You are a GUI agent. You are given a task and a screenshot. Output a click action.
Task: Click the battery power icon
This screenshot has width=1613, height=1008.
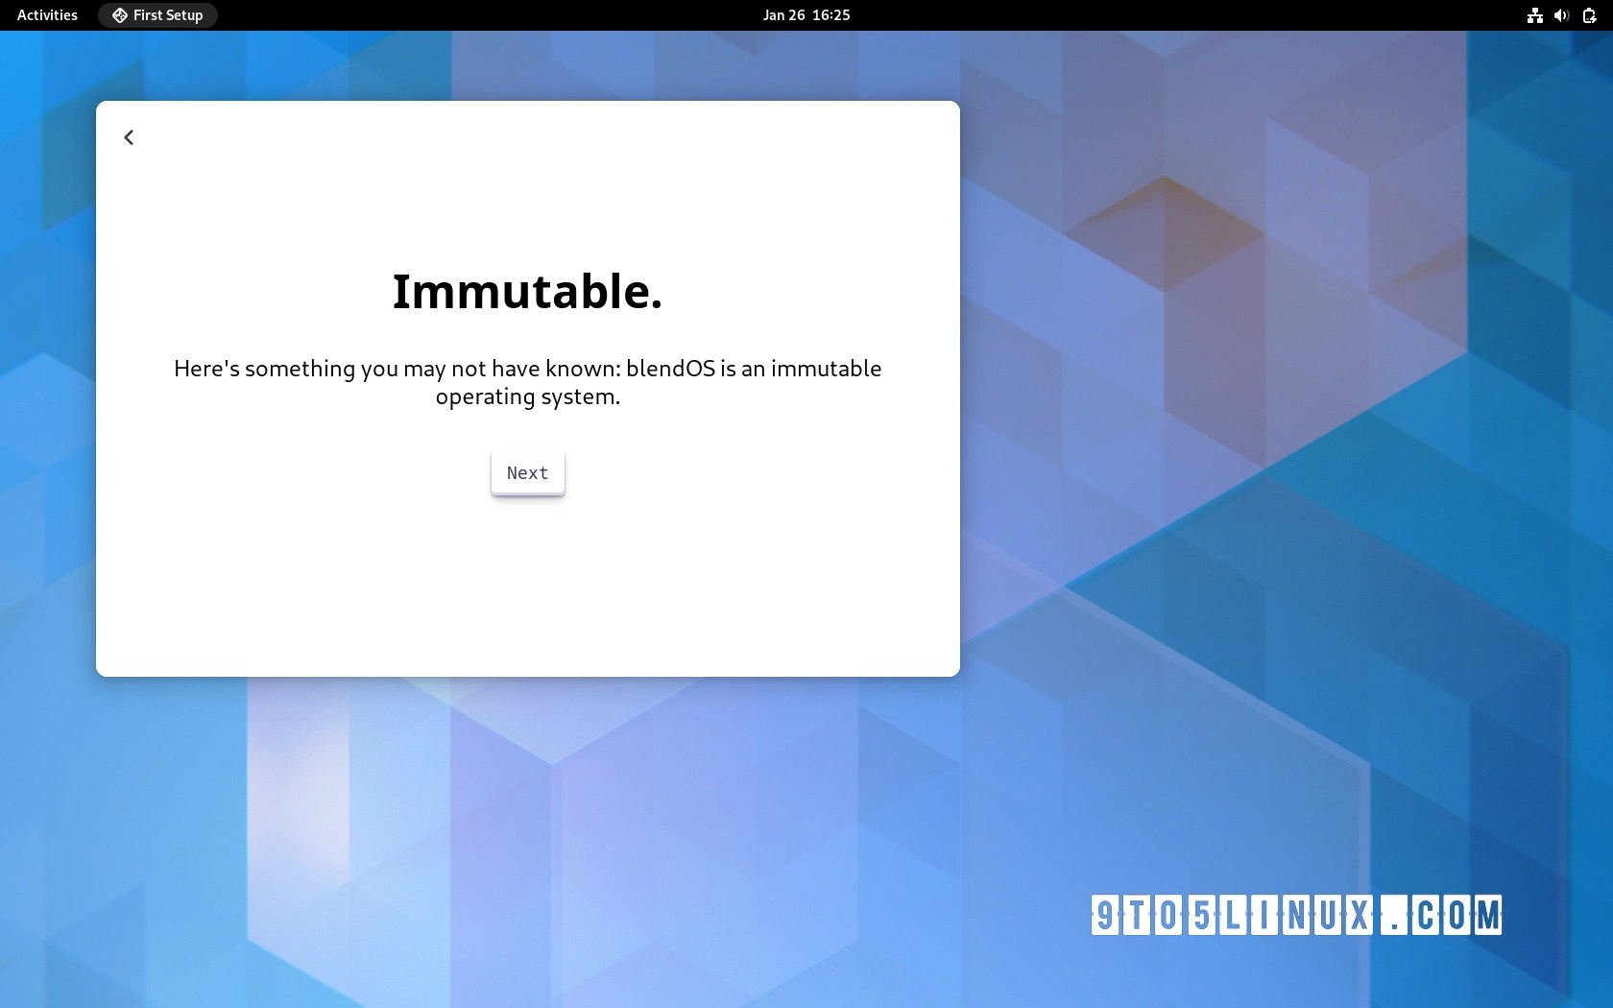point(1589,15)
